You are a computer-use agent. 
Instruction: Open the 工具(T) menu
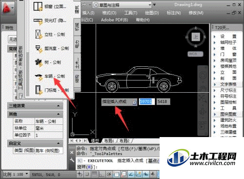[x=131, y=13]
